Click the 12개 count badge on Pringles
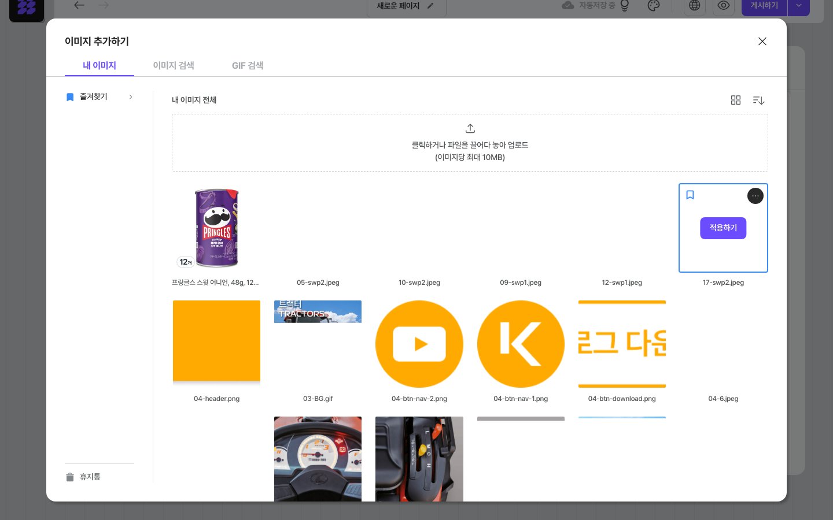 point(185,262)
